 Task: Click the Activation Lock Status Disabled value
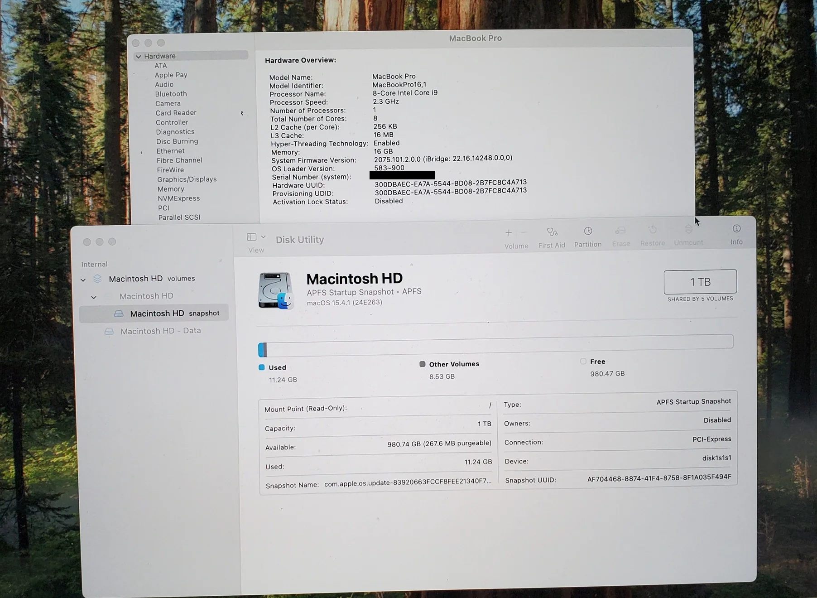(389, 201)
